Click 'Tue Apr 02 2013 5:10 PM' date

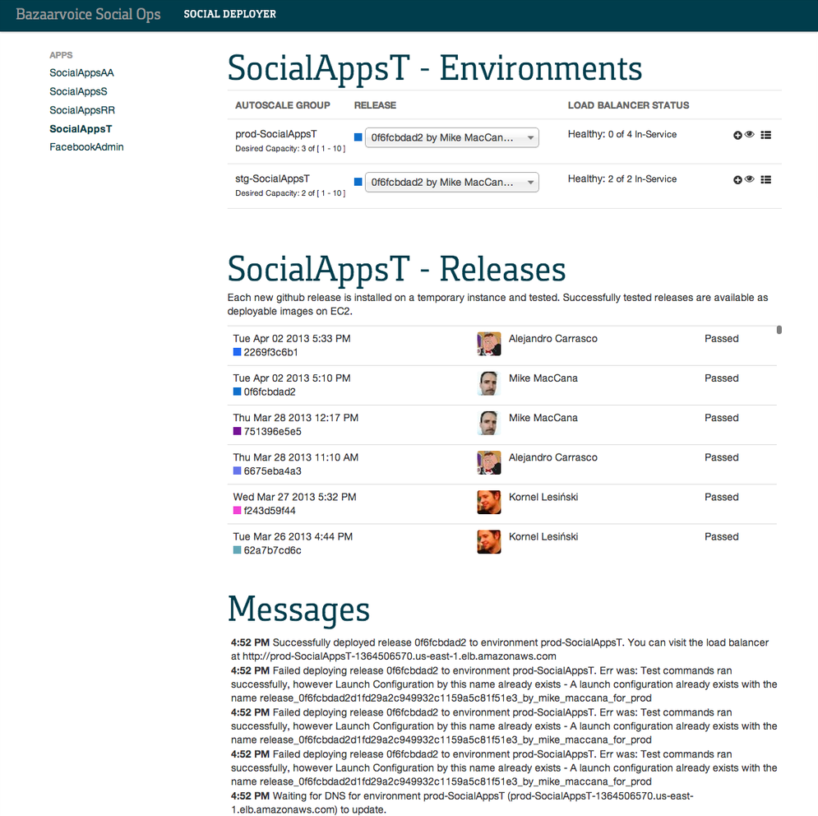pos(292,378)
